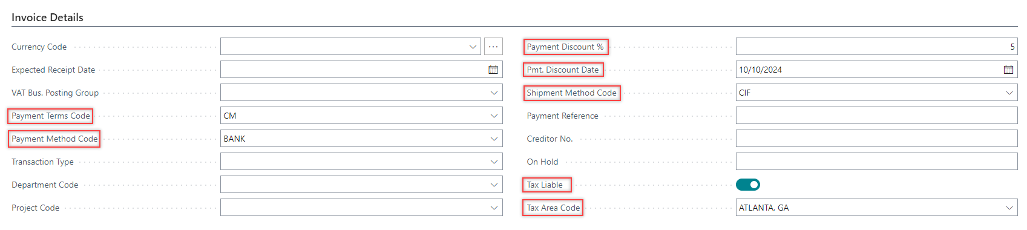1027x230 pixels.
Task: Click the On Hold input field
Action: point(876,162)
